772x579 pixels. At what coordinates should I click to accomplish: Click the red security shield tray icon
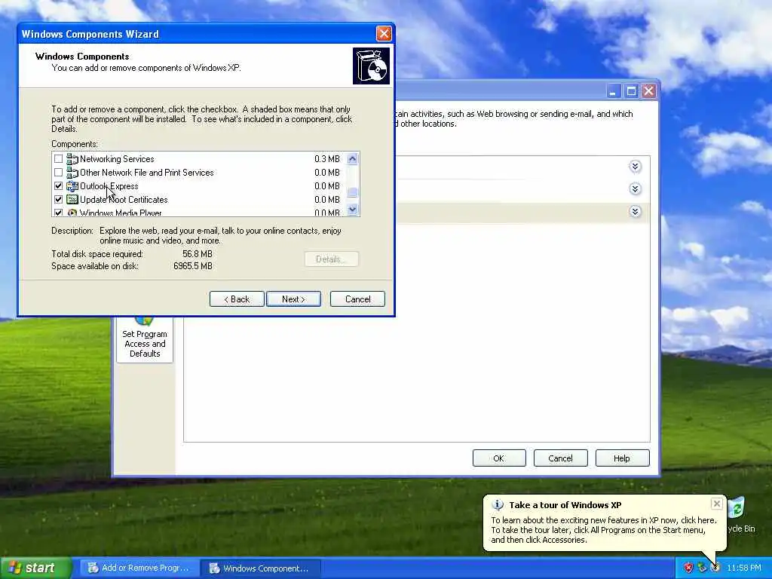pos(688,568)
